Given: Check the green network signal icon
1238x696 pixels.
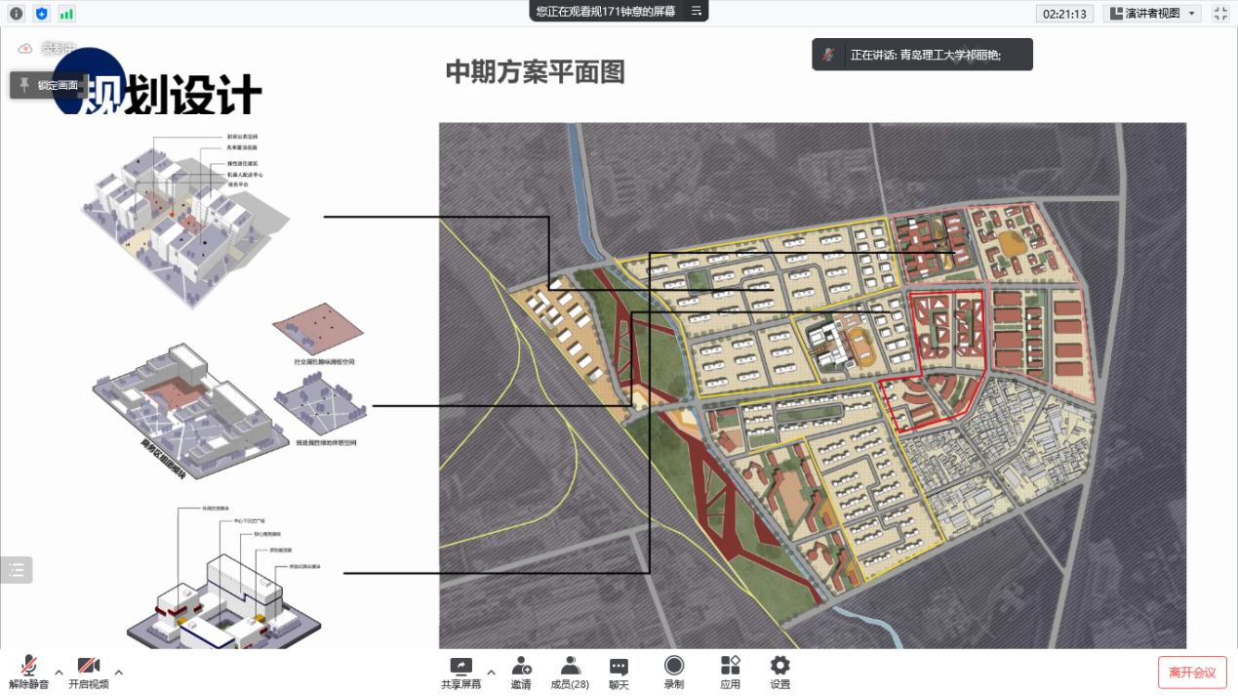Looking at the screenshot, I should (66, 14).
